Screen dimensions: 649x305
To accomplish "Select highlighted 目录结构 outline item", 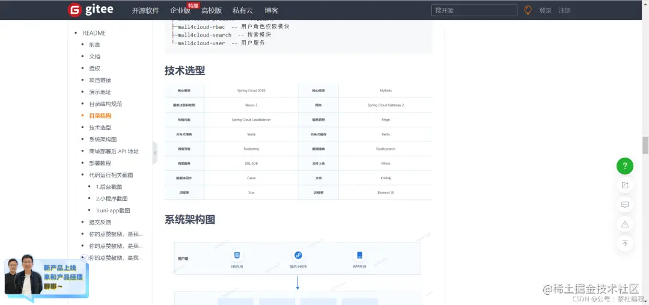I will 100,116.
